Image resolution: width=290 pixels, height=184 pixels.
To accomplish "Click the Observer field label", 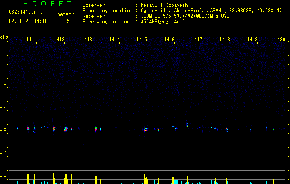I will (94, 5).
